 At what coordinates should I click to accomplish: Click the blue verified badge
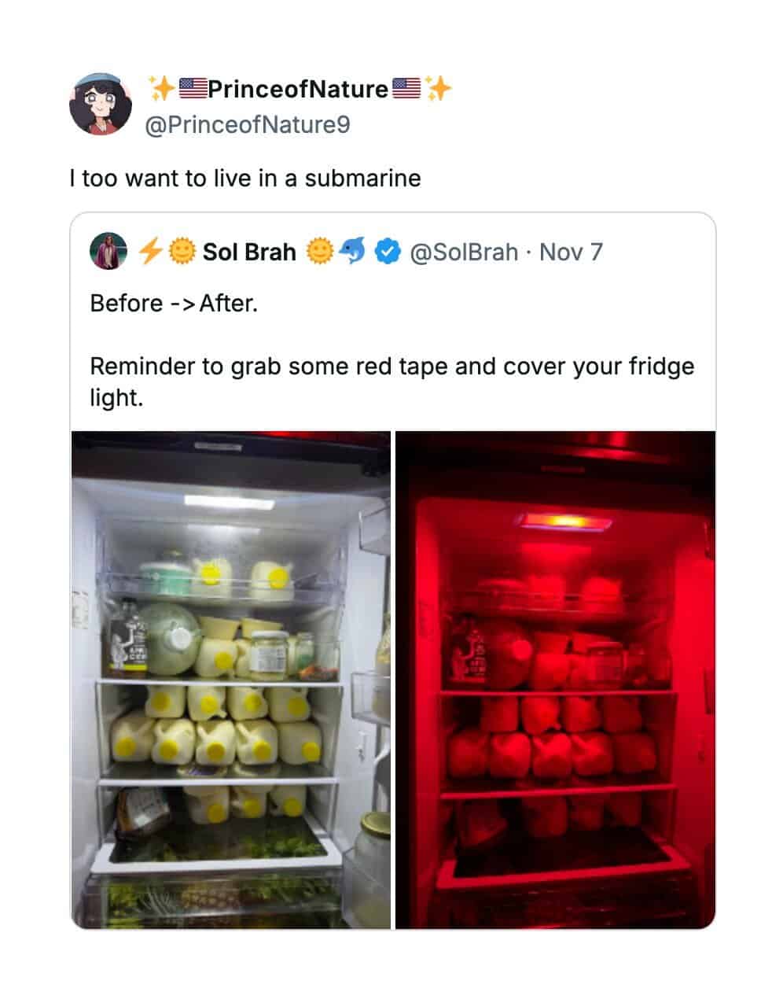[387, 252]
